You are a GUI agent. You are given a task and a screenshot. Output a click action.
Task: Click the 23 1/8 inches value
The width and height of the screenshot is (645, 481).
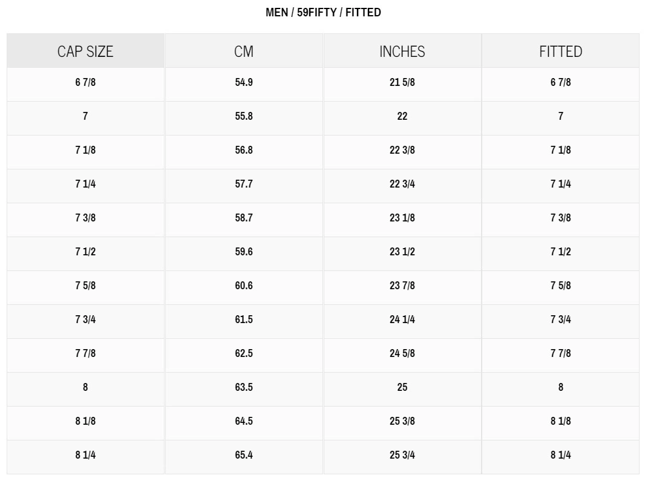(402, 218)
